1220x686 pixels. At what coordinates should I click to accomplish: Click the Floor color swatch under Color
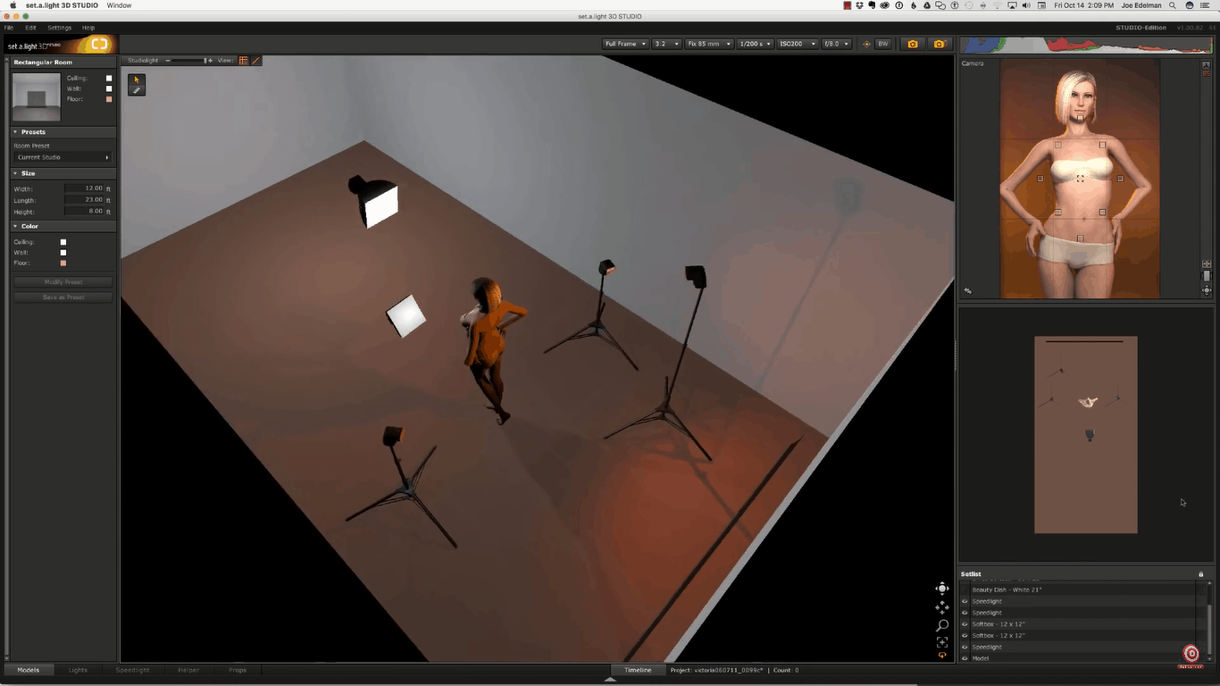coord(63,264)
